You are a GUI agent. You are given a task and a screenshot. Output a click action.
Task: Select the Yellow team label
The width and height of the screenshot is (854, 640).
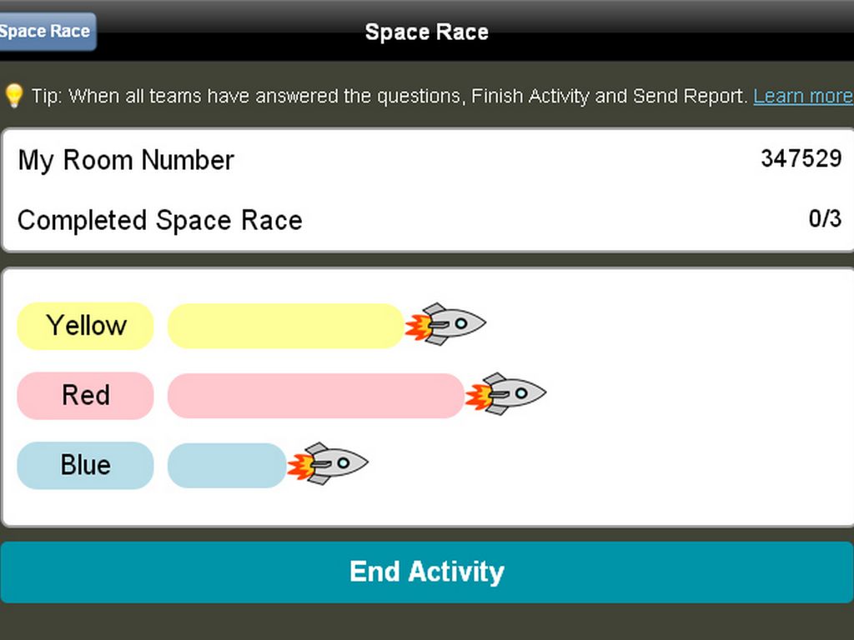pos(86,325)
